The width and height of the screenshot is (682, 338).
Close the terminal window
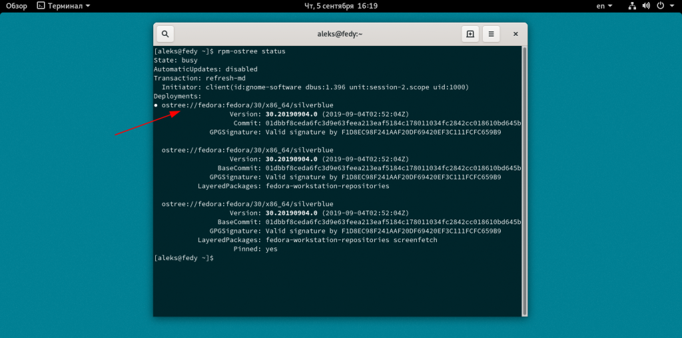515,34
